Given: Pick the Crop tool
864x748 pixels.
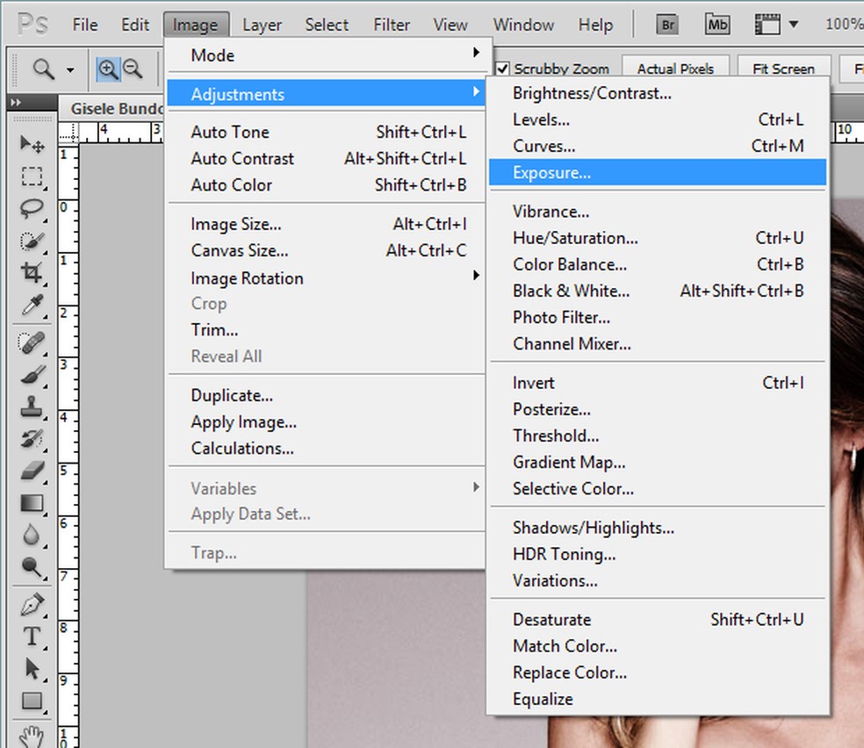Looking at the screenshot, I should [x=32, y=272].
